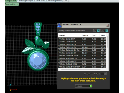Click the XYZ axis gizmo in viewport corner

click(x=13, y=87)
